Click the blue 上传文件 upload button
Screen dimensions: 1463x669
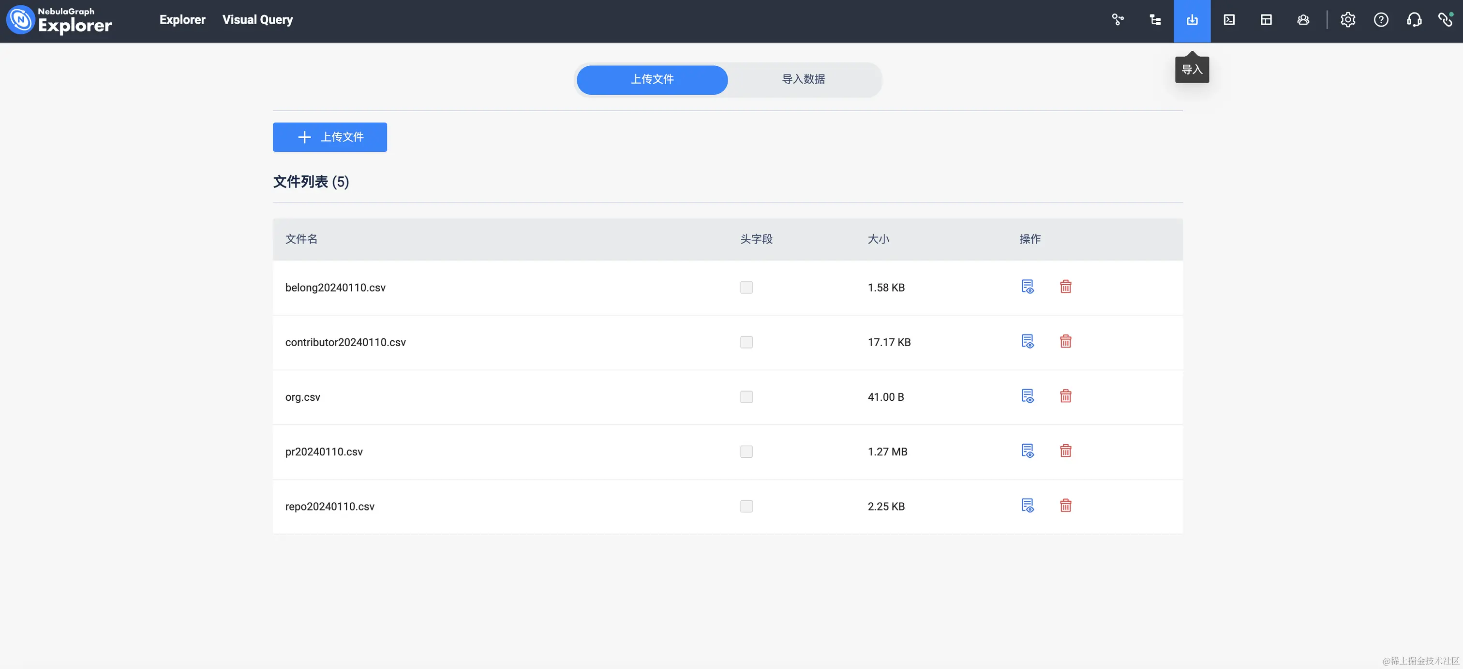coord(329,137)
